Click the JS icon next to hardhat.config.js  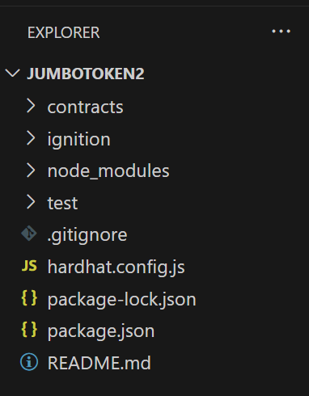click(29, 266)
